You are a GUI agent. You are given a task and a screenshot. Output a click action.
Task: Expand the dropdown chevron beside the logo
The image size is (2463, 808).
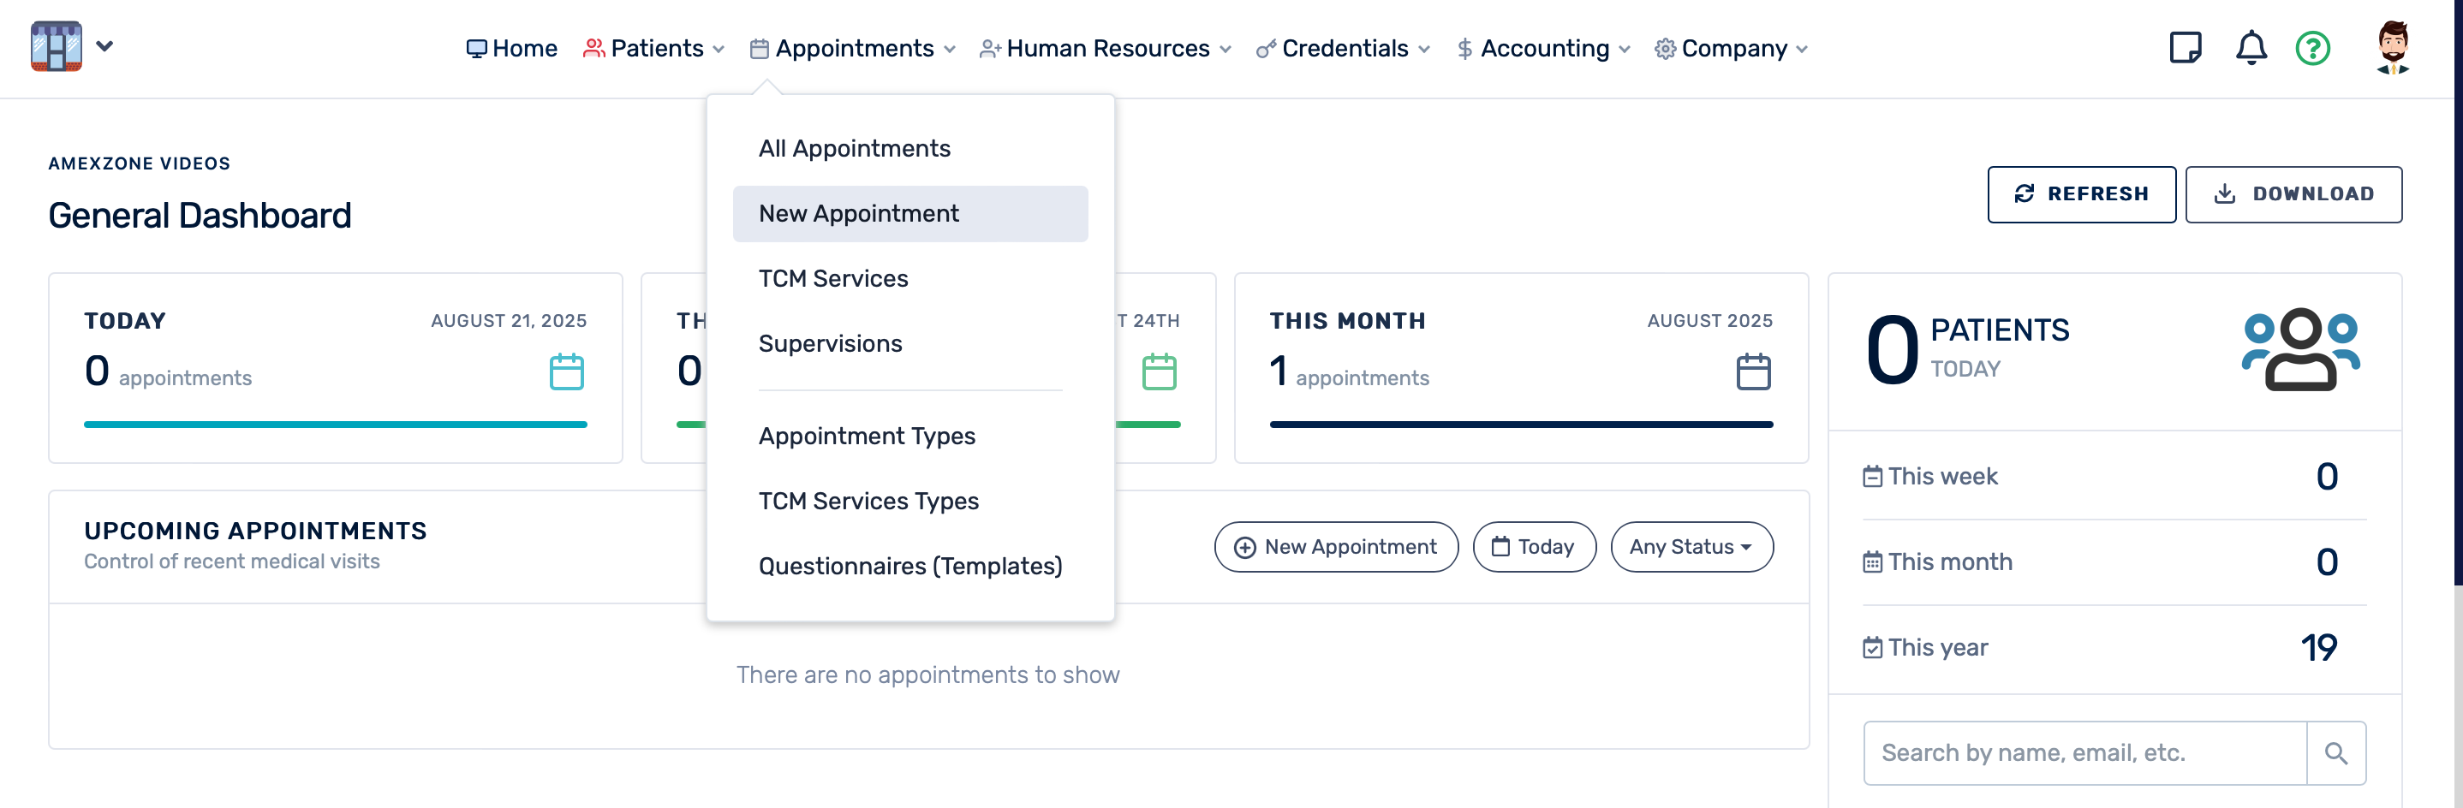[105, 46]
